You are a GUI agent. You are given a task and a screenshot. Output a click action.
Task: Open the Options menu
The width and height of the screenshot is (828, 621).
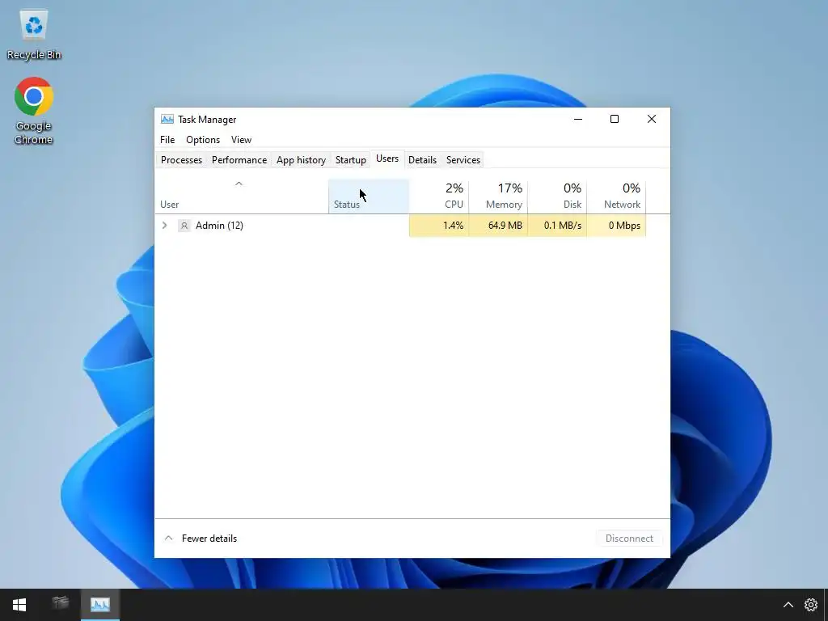[x=203, y=140]
